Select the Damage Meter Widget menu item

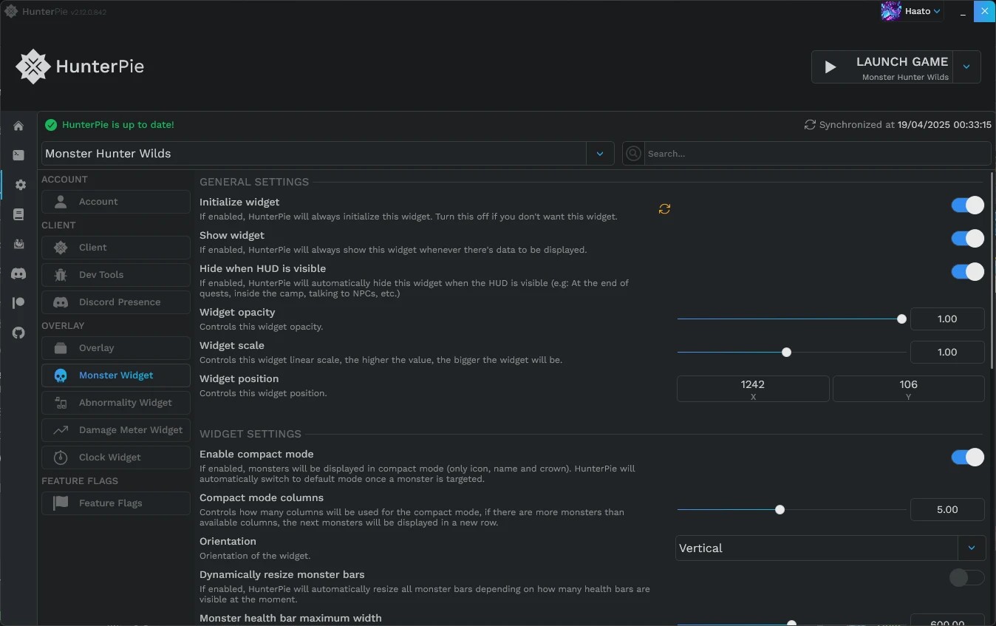(x=116, y=430)
